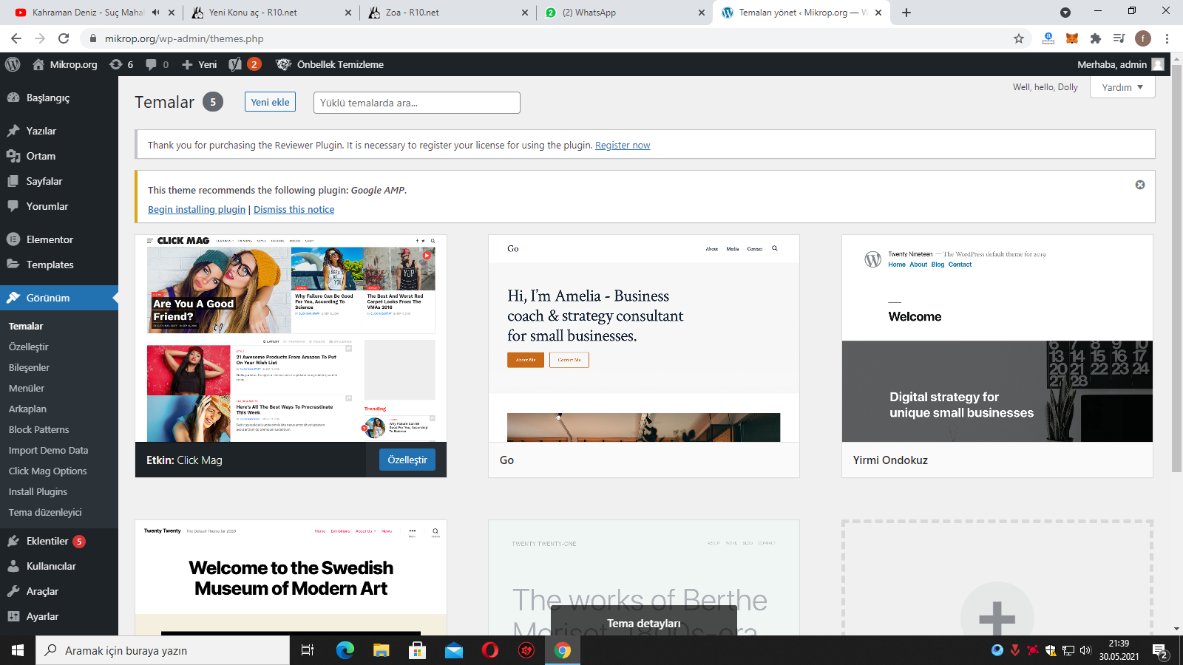
Task: Click Dismiss this notice link
Action: click(x=294, y=210)
